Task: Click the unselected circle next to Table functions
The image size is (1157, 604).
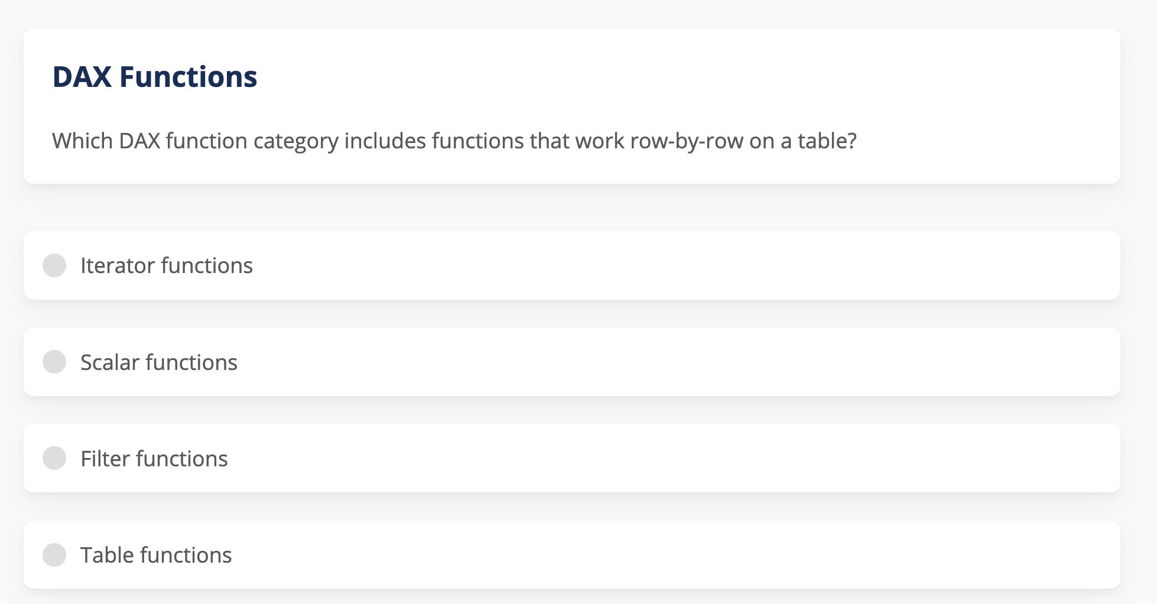Action: point(54,554)
